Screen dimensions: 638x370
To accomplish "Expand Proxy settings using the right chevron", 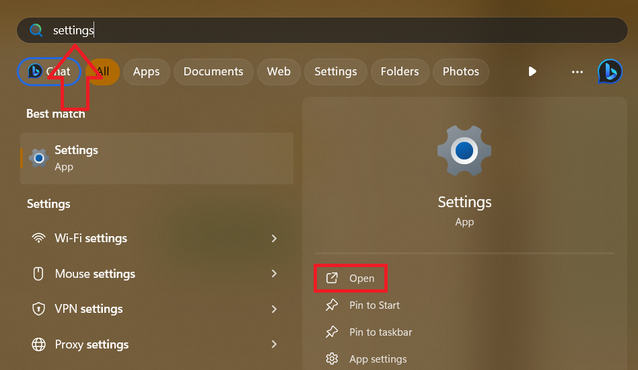I will [x=274, y=344].
